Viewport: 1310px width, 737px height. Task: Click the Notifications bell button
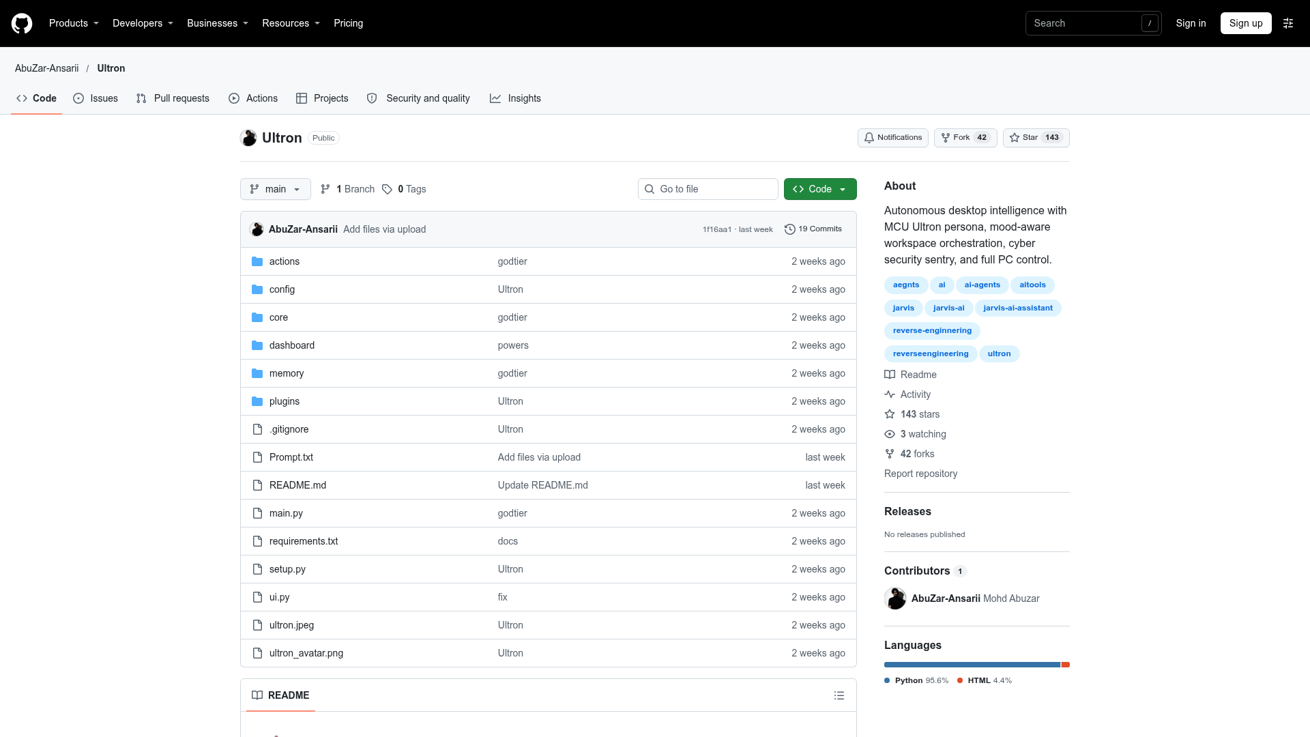pos(893,138)
